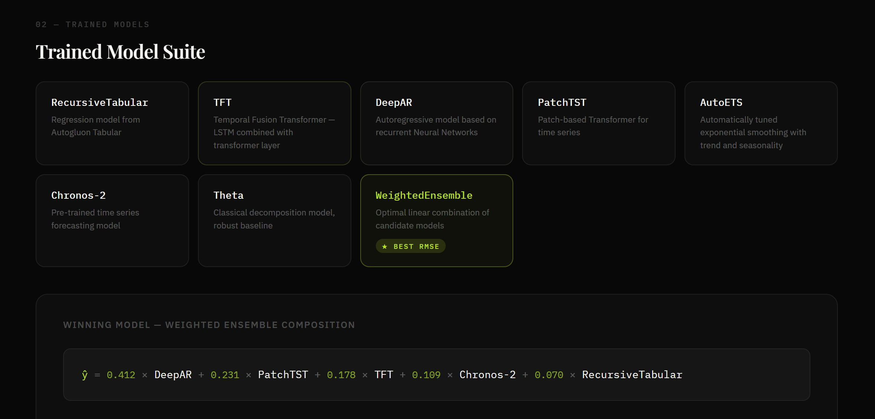The image size is (875, 419).
Task: Click the star icon in Best RMSE badge
Action: click(x=384, y=247)
